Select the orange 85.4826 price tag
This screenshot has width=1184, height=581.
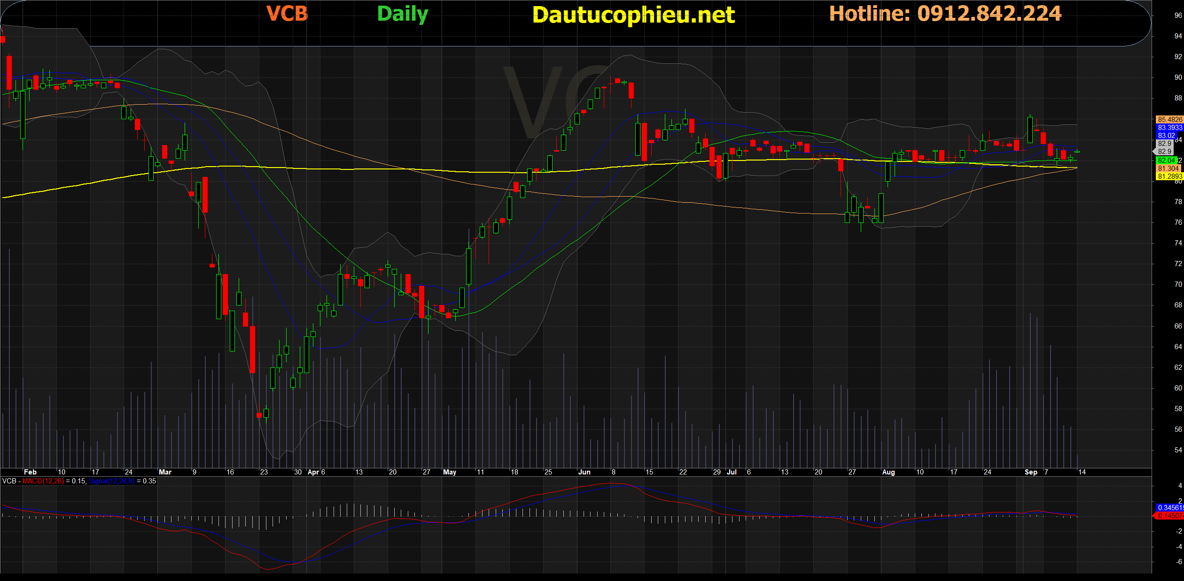(1169, 120)
